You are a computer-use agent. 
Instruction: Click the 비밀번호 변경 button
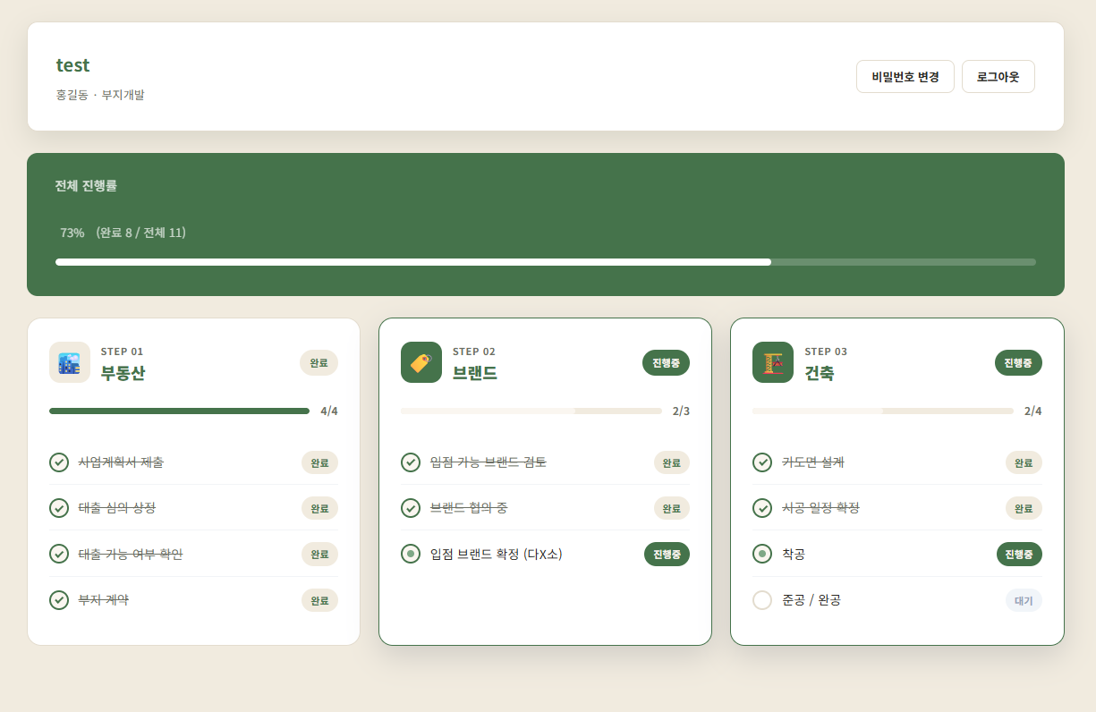[x=905, y=77]
